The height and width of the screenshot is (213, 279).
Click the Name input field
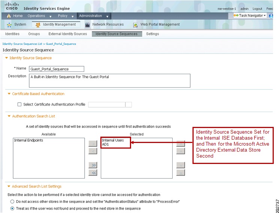pos(57,69)
